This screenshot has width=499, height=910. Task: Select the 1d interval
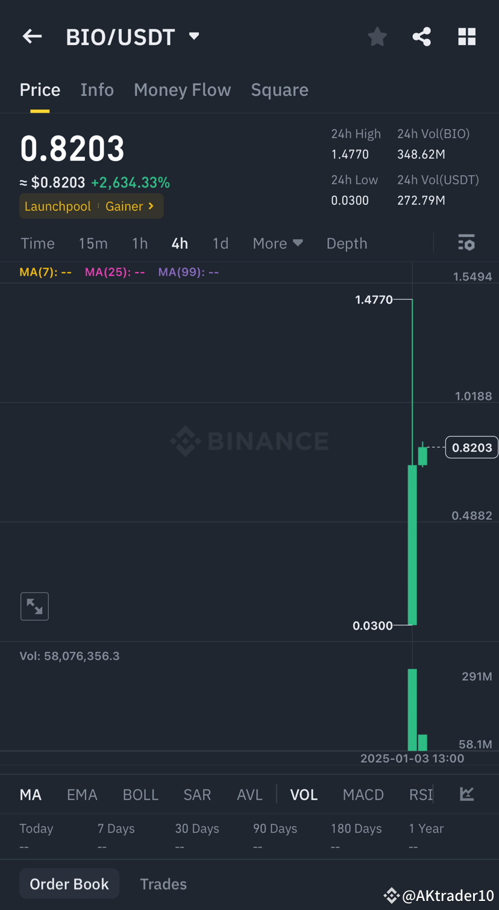pyautogui.click(x=221, y=243)
